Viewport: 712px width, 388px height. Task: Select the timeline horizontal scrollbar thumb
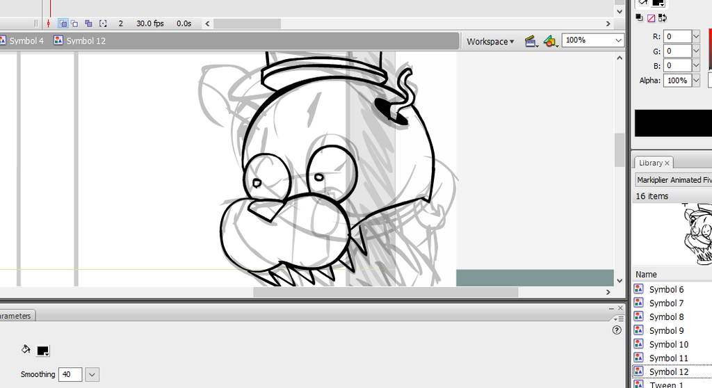pyautogui.click(x=248, y=24)
